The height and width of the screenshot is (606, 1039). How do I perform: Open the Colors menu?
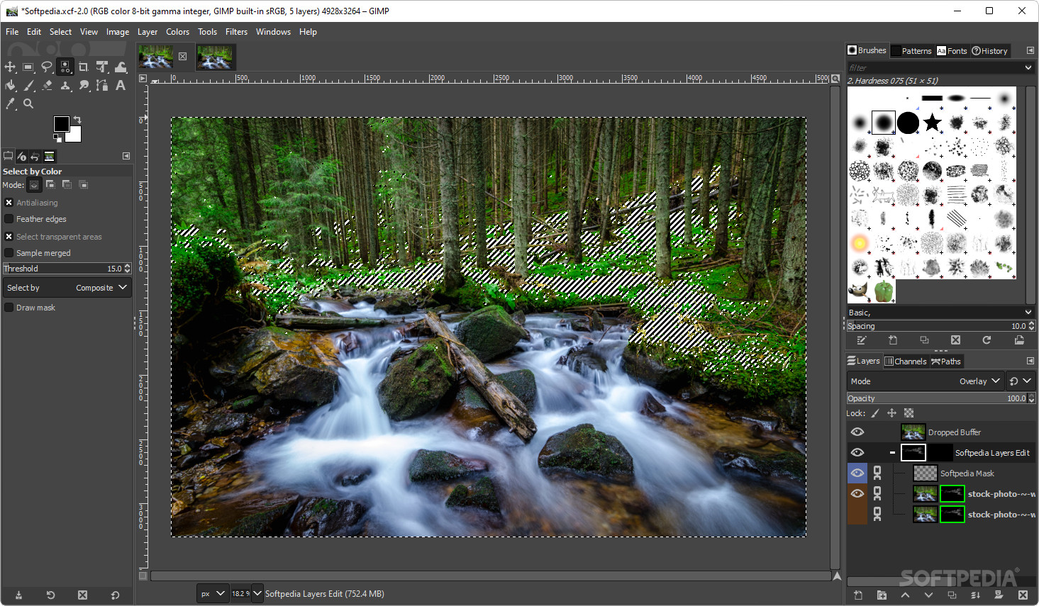click(177, 32)
